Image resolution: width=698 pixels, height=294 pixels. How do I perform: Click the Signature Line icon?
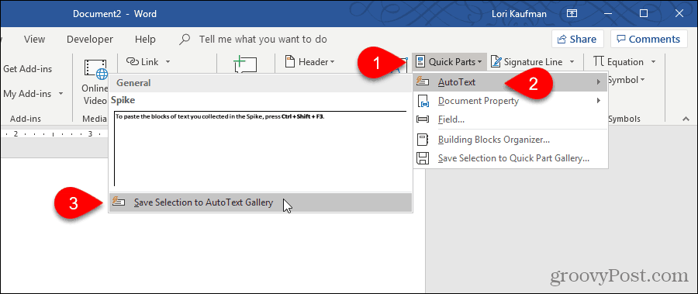coord(496,62)
